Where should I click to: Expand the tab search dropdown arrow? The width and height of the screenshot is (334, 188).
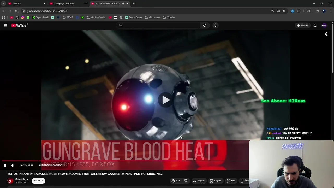click(3, 4)
